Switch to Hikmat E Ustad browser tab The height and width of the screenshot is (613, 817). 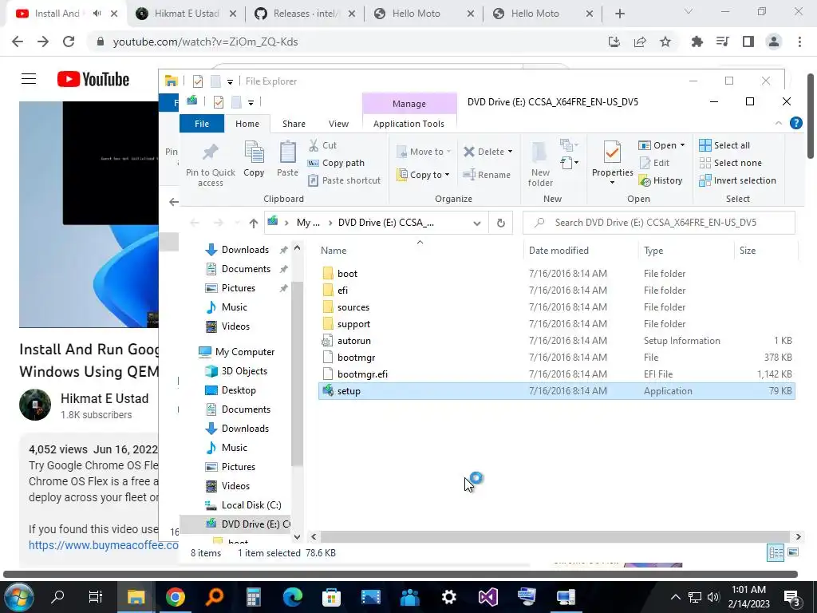(x=186, y=14)
